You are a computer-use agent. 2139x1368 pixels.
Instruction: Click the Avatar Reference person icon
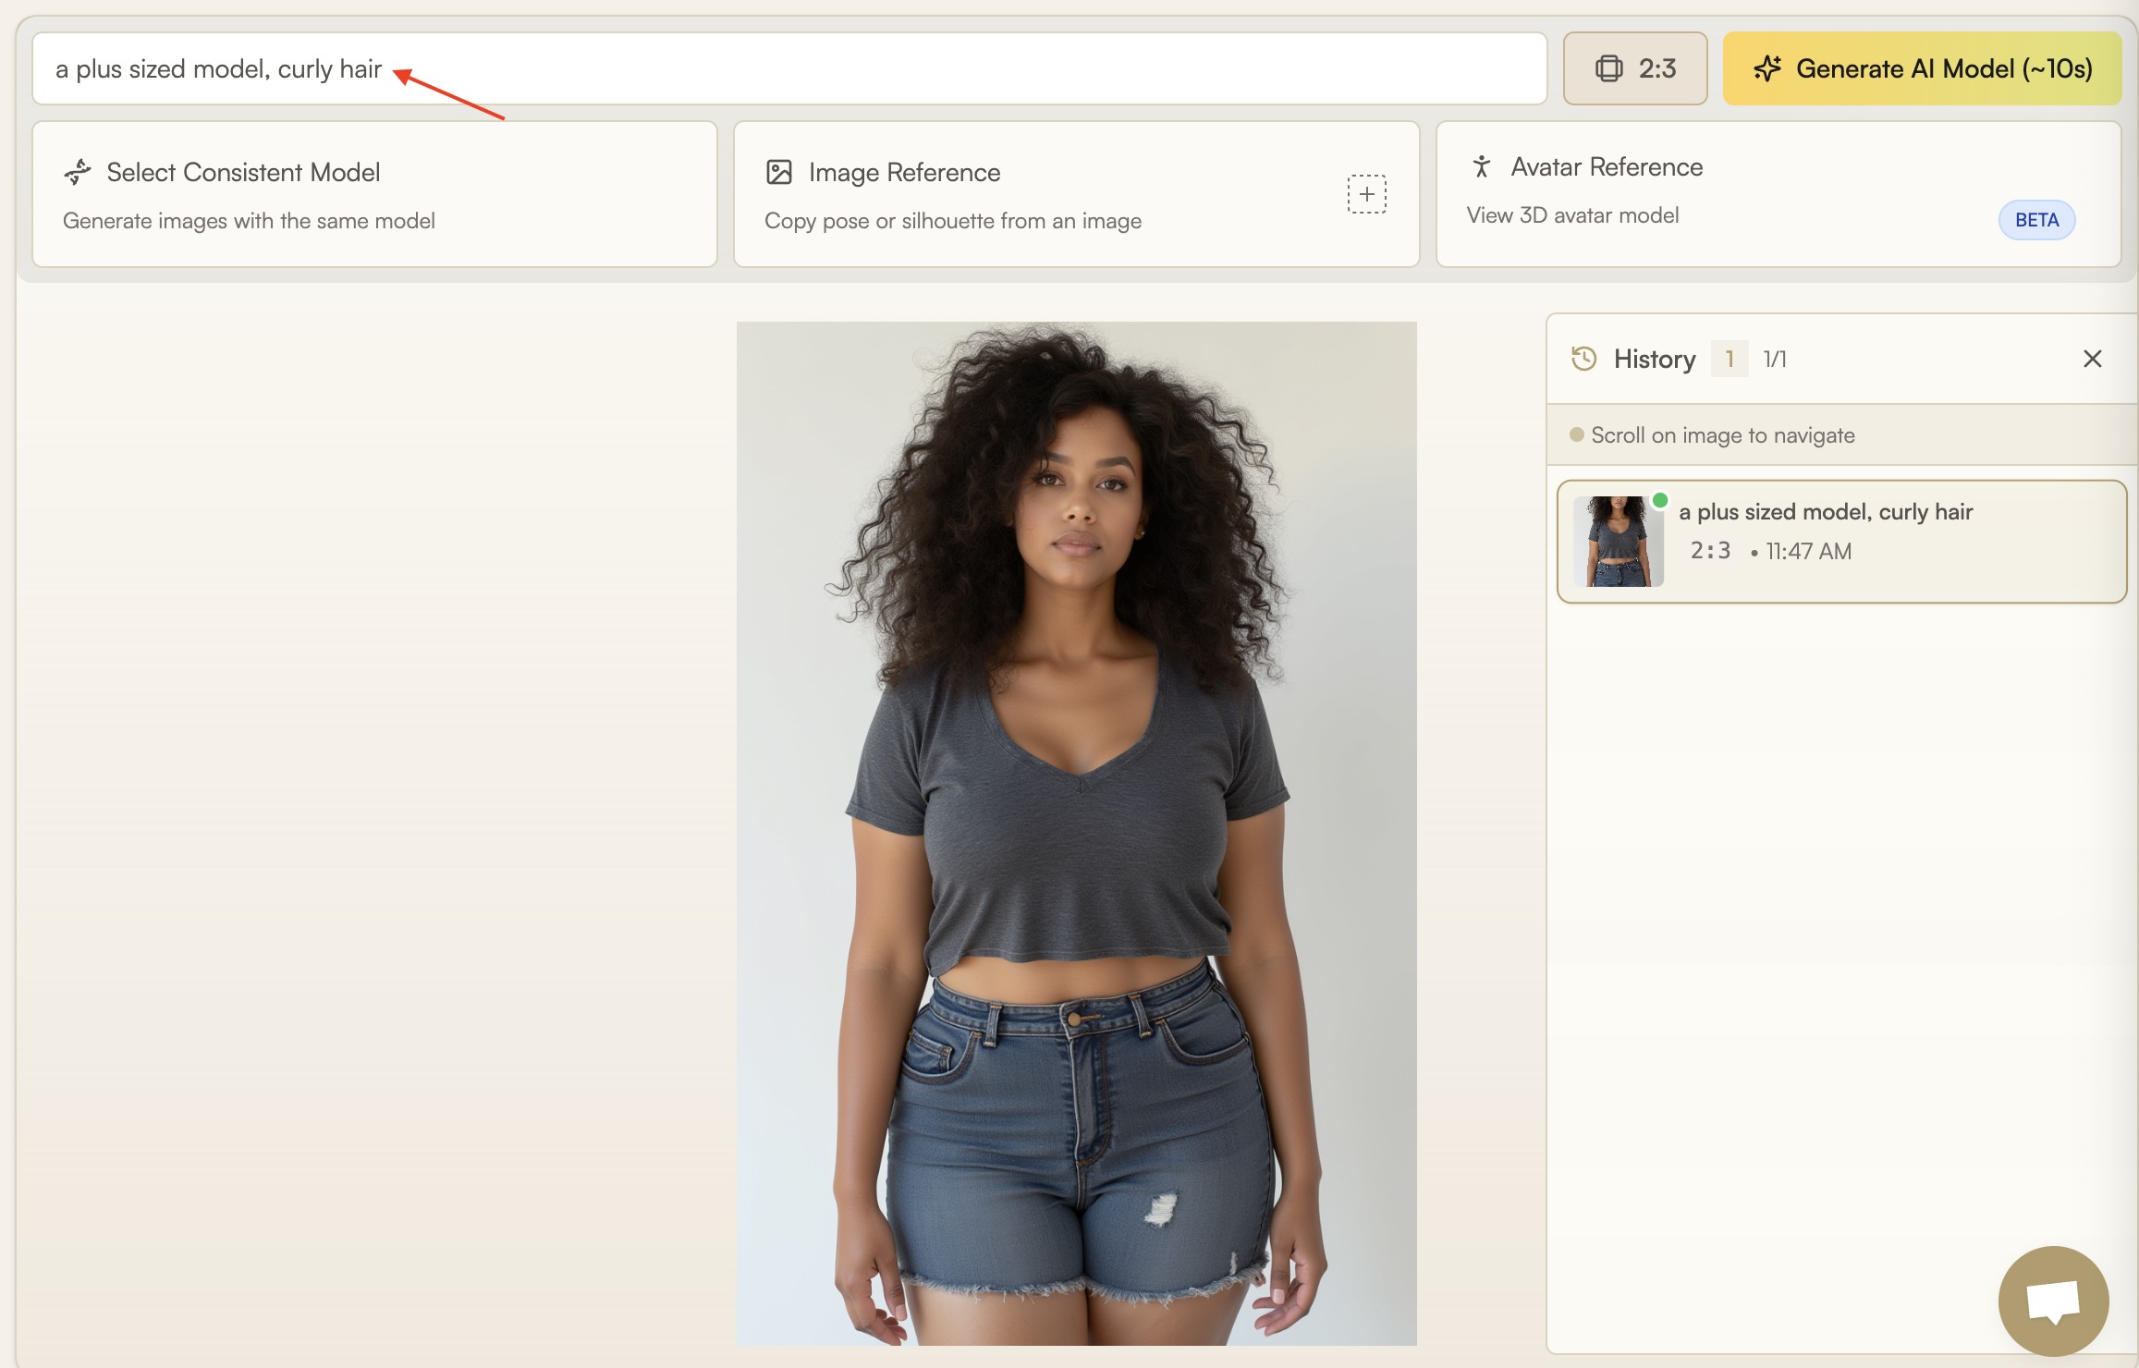point(1483,166)
